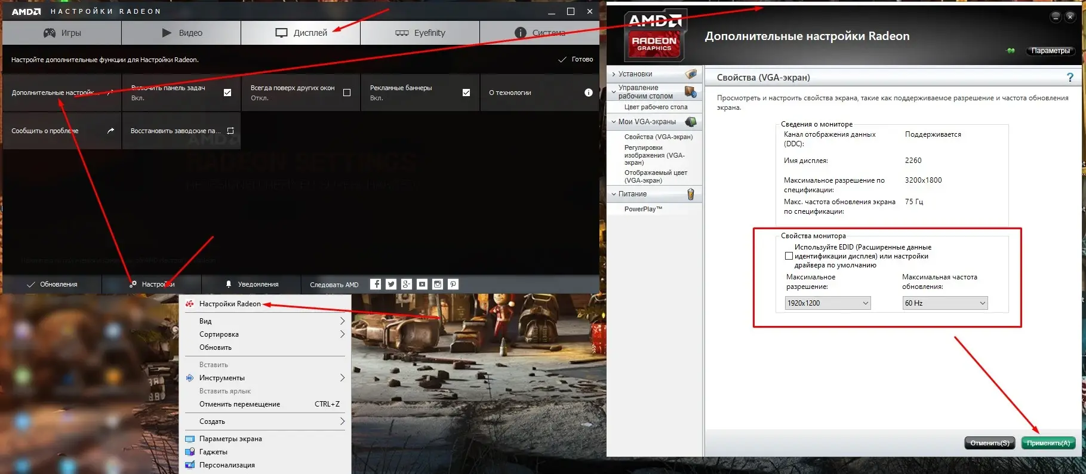The image size is (1086, 474).
Task: Open Обновления in the bottom bar
Action: pyautogui.click(x=53, y=284)
